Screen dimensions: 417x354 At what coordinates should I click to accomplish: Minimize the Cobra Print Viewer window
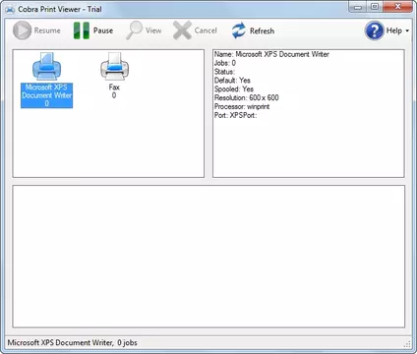tap(358, 7)
